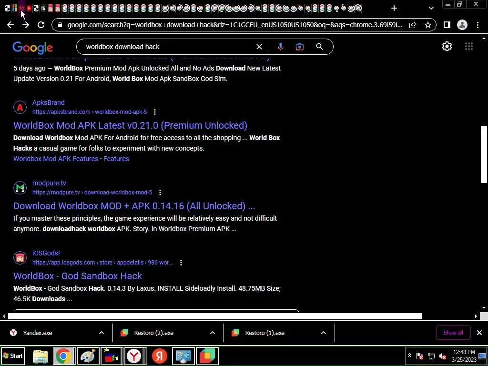Screen dimensions: 488x366
Task: Click the ApksBrand site name
Action: [49, 103]
